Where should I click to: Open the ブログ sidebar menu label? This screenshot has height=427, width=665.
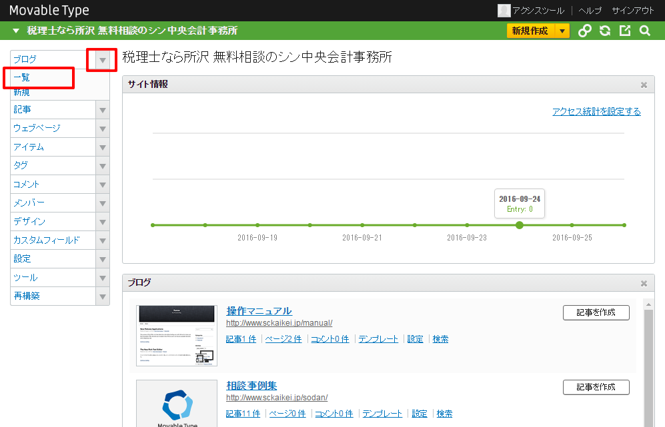point(25,59)
